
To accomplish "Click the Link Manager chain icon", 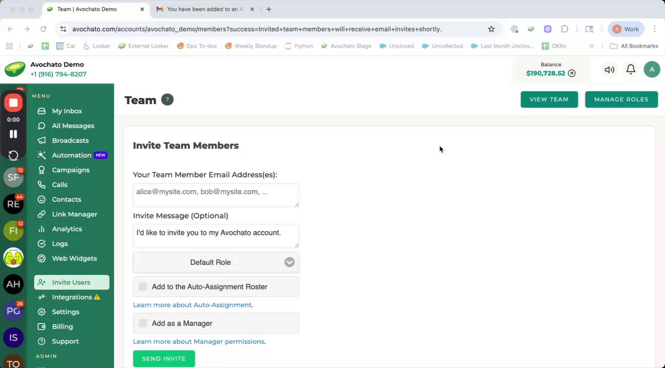I will [41, 214].
